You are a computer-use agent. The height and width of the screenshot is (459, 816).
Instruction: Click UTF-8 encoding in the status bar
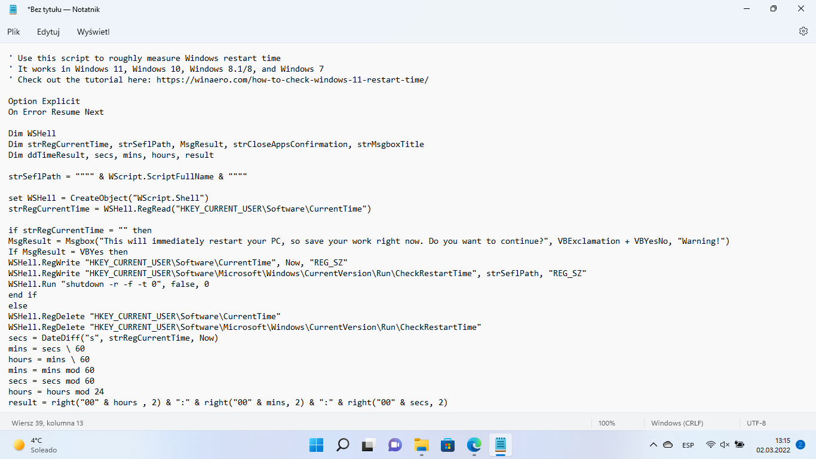[x=756, y=423]
